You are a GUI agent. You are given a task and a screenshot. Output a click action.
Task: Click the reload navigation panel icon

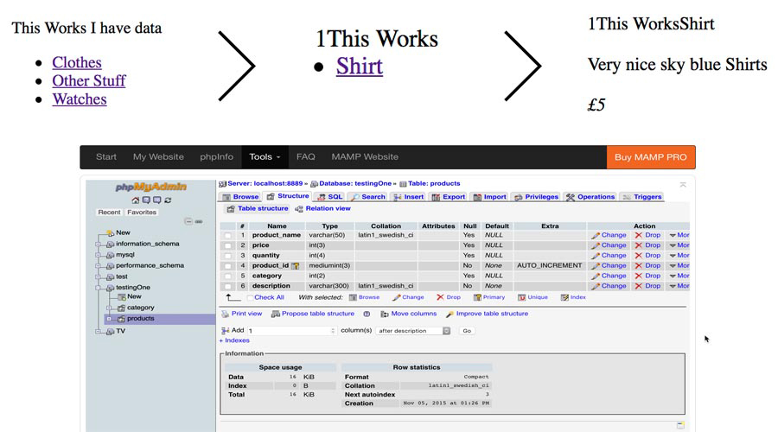(x=168, y=200)
